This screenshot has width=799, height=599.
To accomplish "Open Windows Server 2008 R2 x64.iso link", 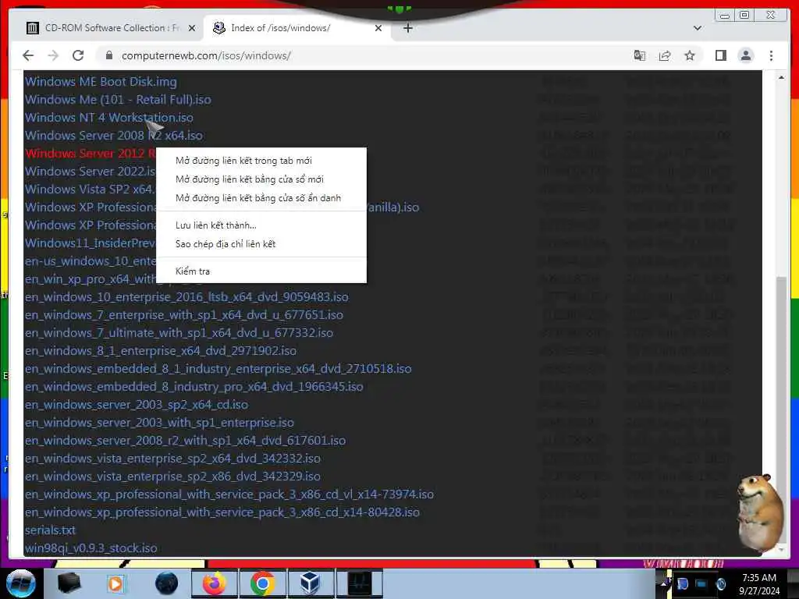I will point(114,136).
